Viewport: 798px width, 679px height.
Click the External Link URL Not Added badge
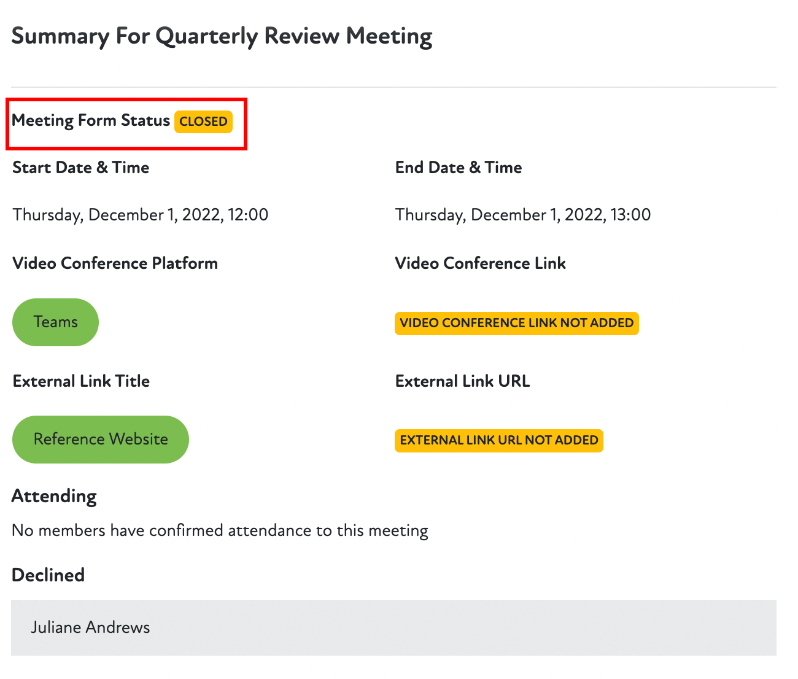[x=498, y=440]
